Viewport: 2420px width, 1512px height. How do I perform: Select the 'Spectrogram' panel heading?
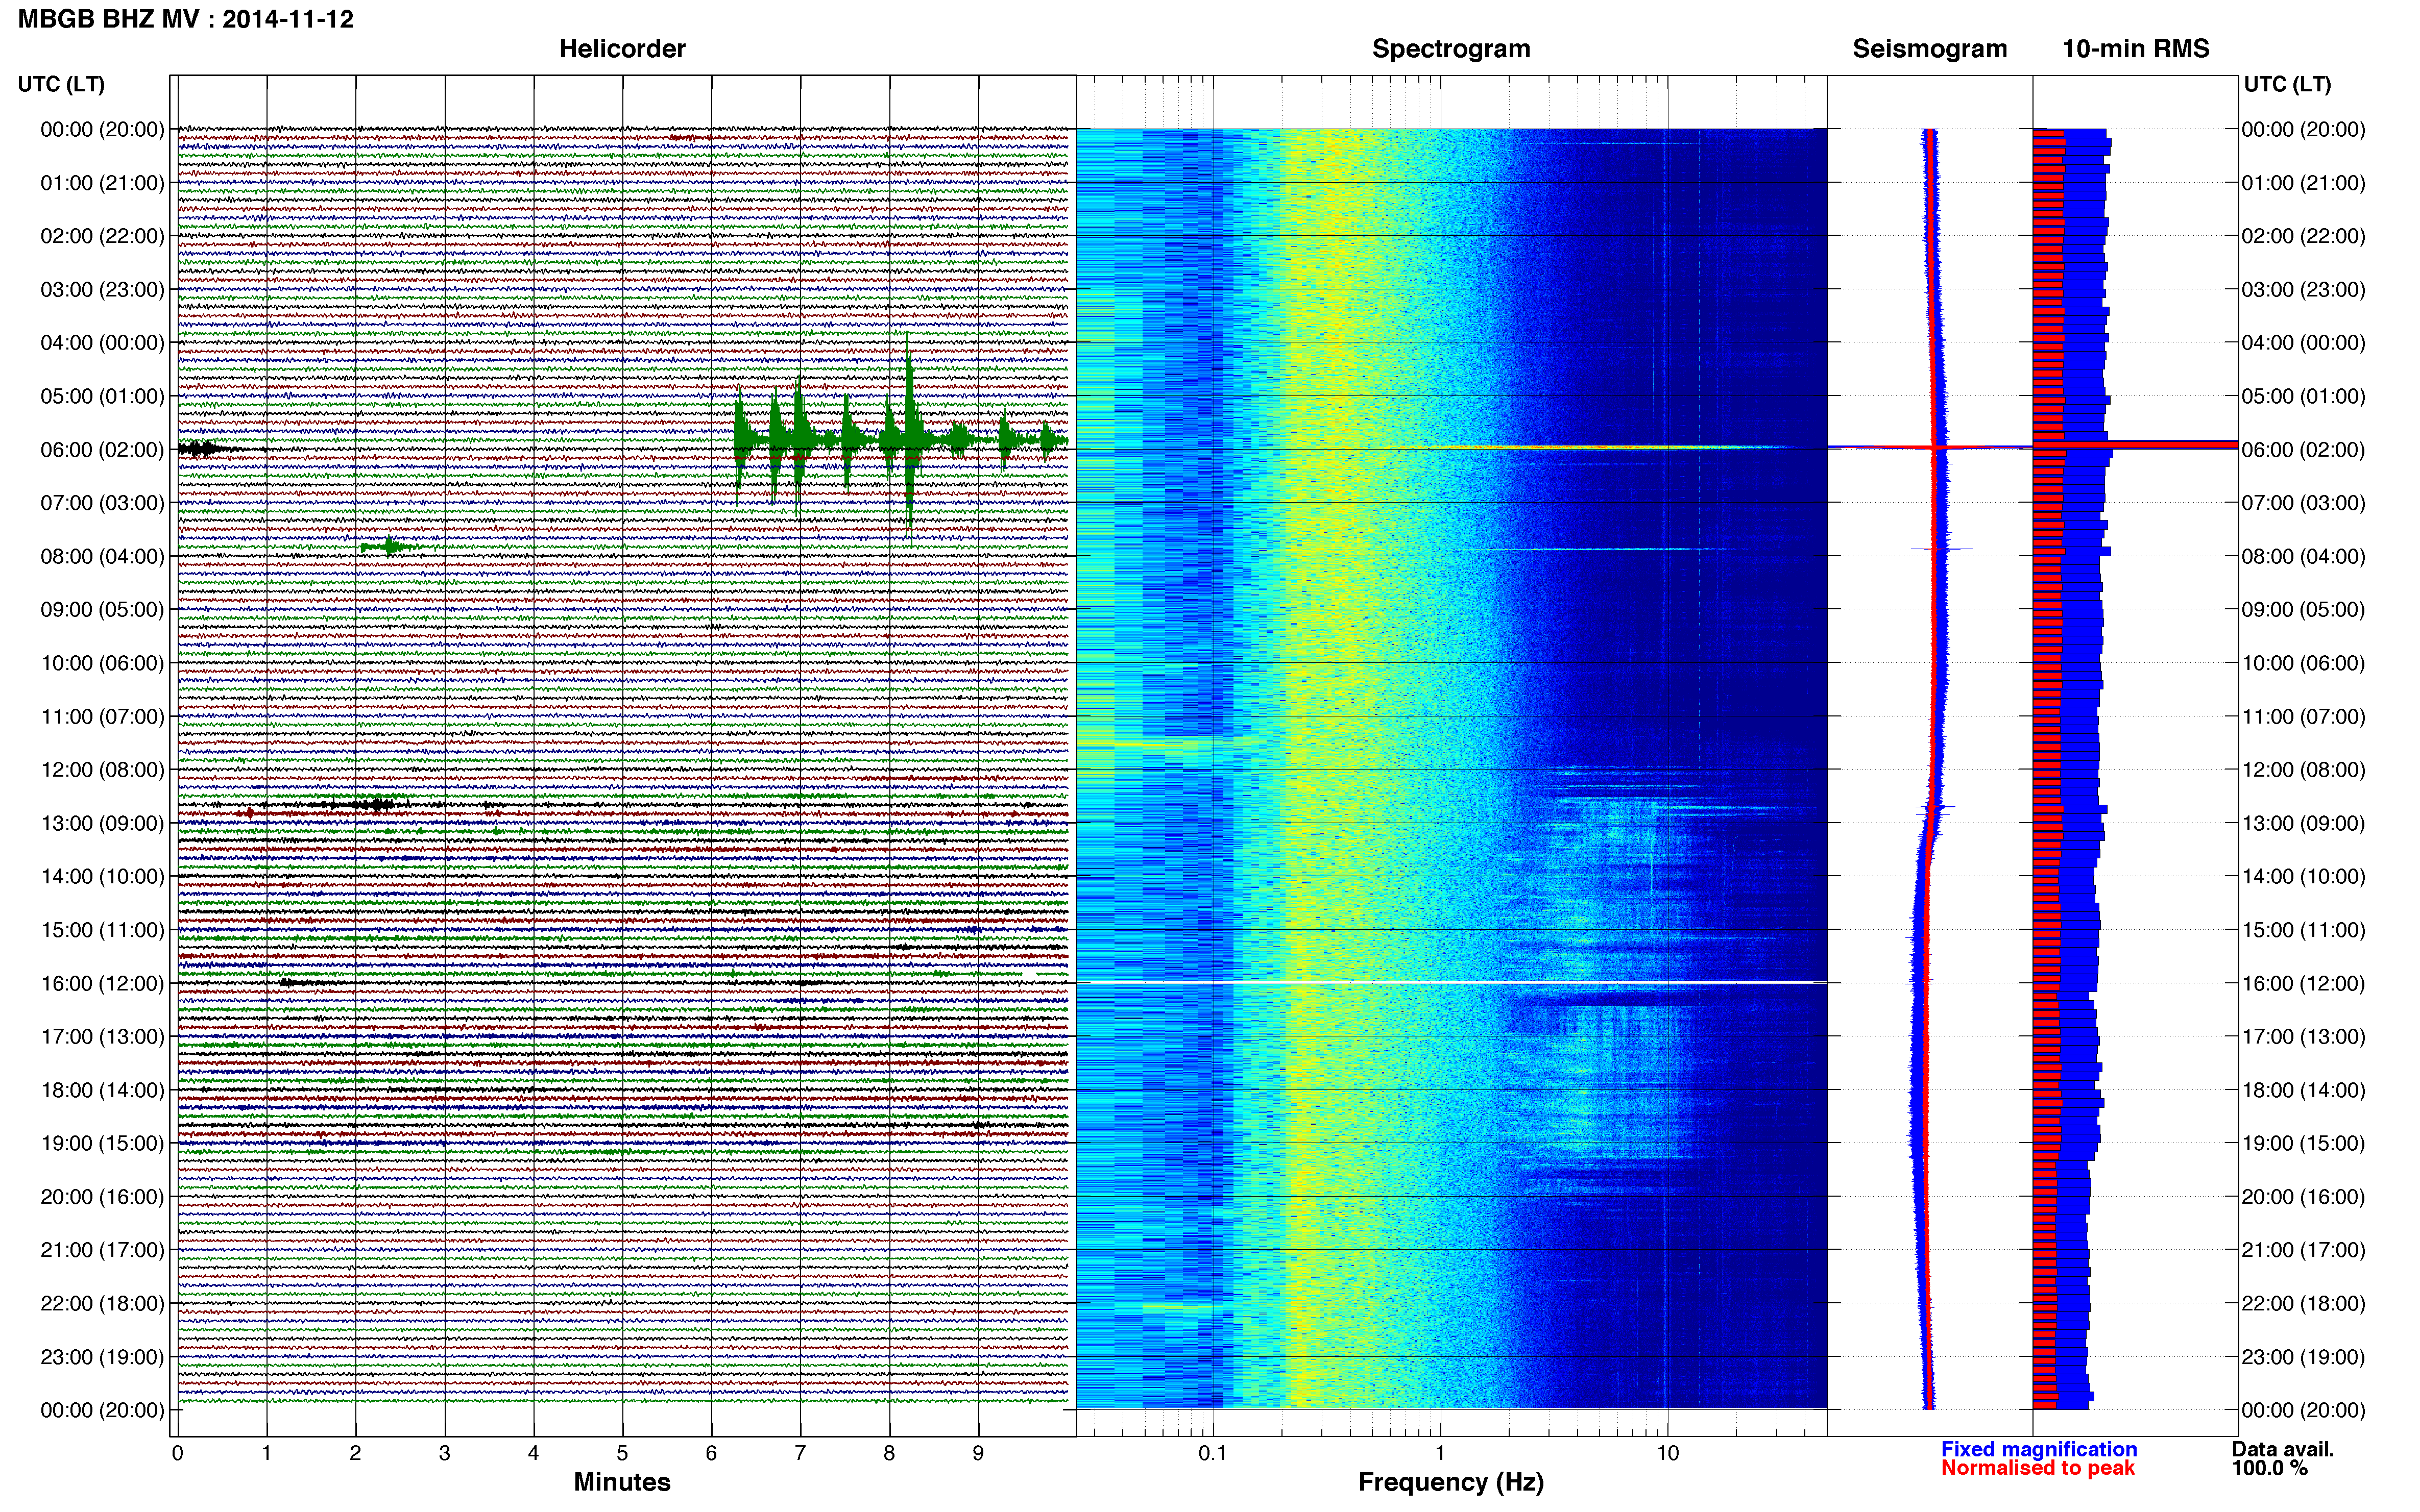[1450, 49]
